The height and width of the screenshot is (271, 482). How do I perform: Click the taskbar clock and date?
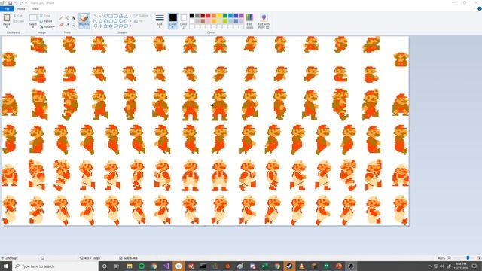pyautogui.click(x=461, y=266)
